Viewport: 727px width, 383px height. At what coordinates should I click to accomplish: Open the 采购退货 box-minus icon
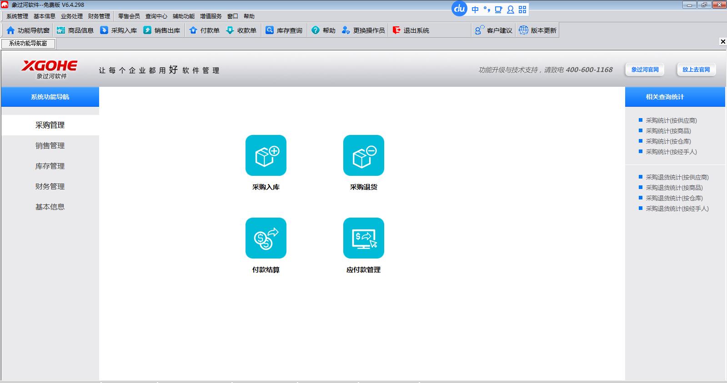click(x=364, y=155)
